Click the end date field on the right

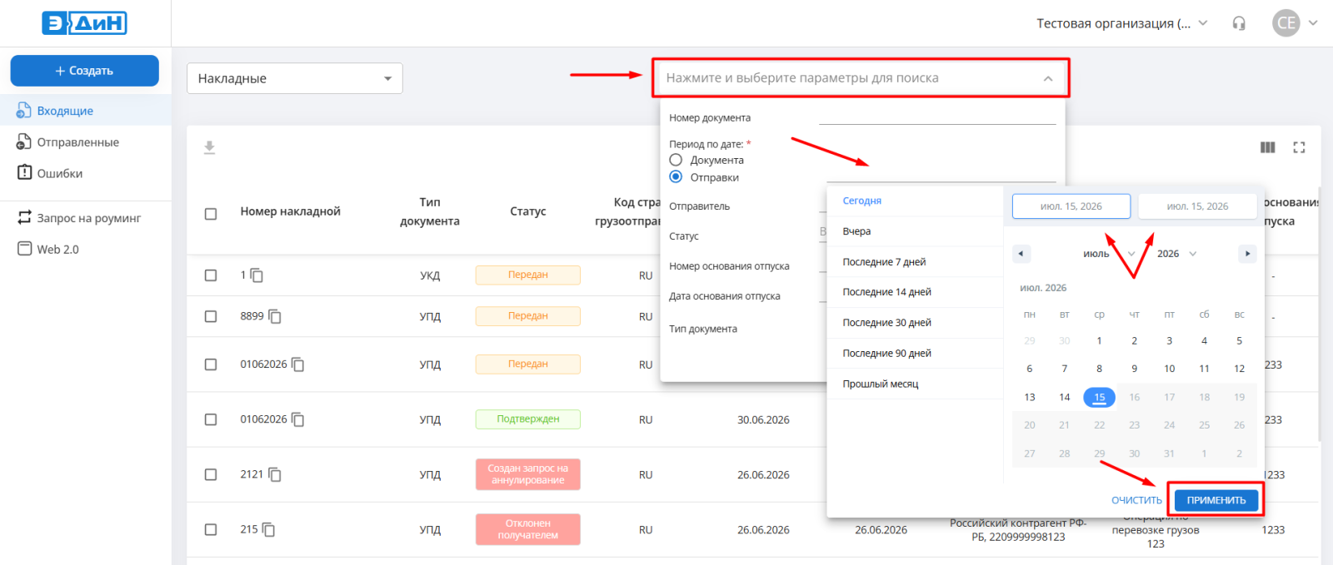(x=1197, y=206)
